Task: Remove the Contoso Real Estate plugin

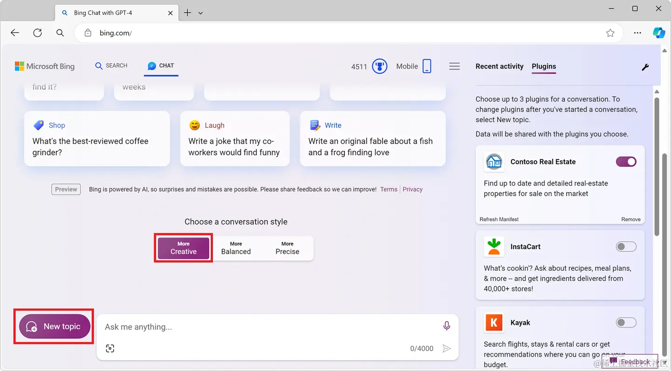Action: pyautogui.click(x=631, y=219)
